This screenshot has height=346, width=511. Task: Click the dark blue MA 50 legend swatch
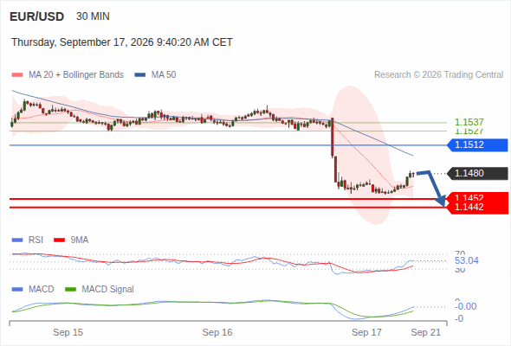coord(140,75)
